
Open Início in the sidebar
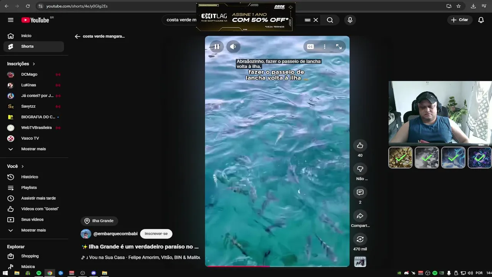point(34,36)
